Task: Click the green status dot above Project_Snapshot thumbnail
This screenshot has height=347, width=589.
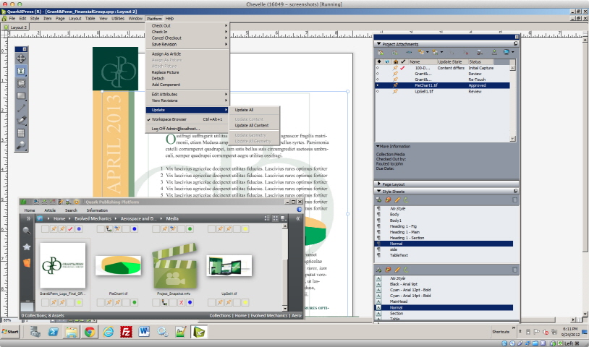Action: 190,229
